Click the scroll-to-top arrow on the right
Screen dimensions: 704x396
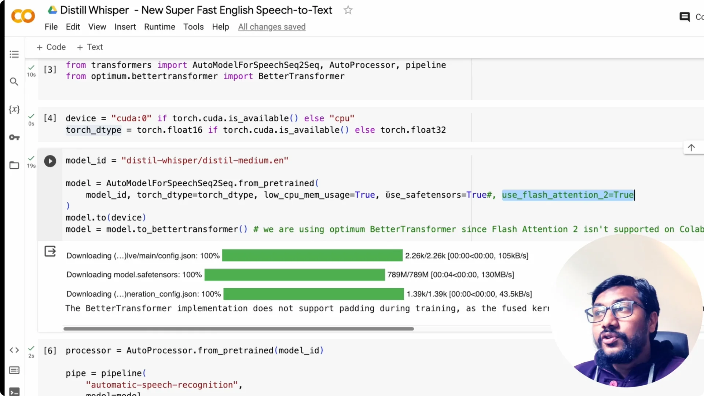click(x=692, y=147)
